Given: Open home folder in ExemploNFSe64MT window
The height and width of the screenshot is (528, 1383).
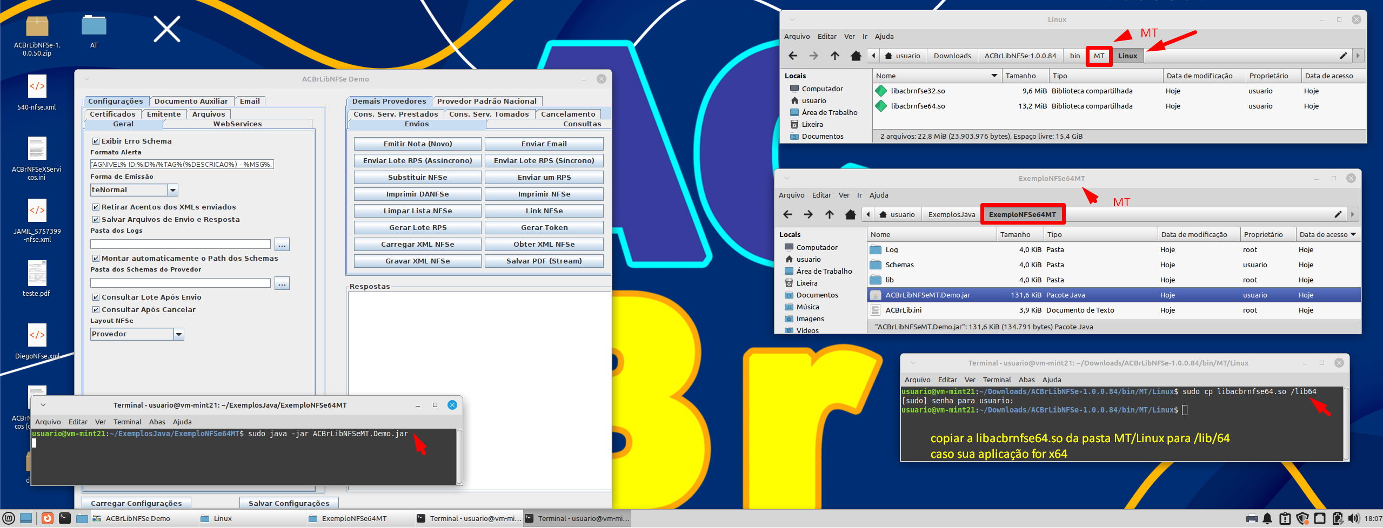Looking at the screenshot, I should pos(850,214).
